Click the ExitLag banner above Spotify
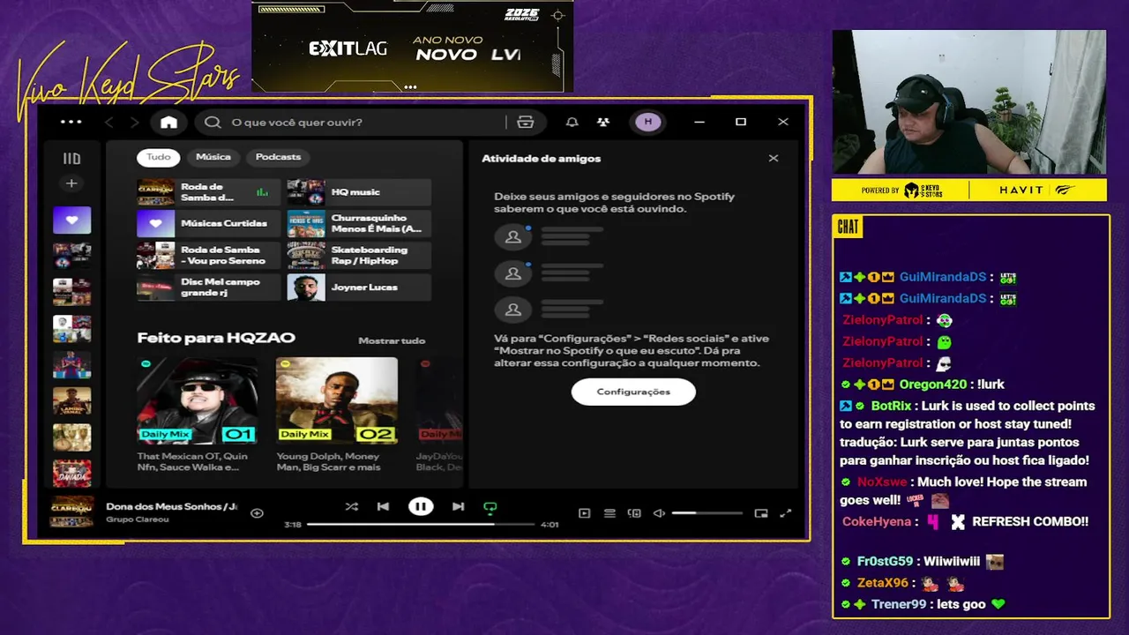This screenshot has width=1129, height=635. [x=412, y=46]
